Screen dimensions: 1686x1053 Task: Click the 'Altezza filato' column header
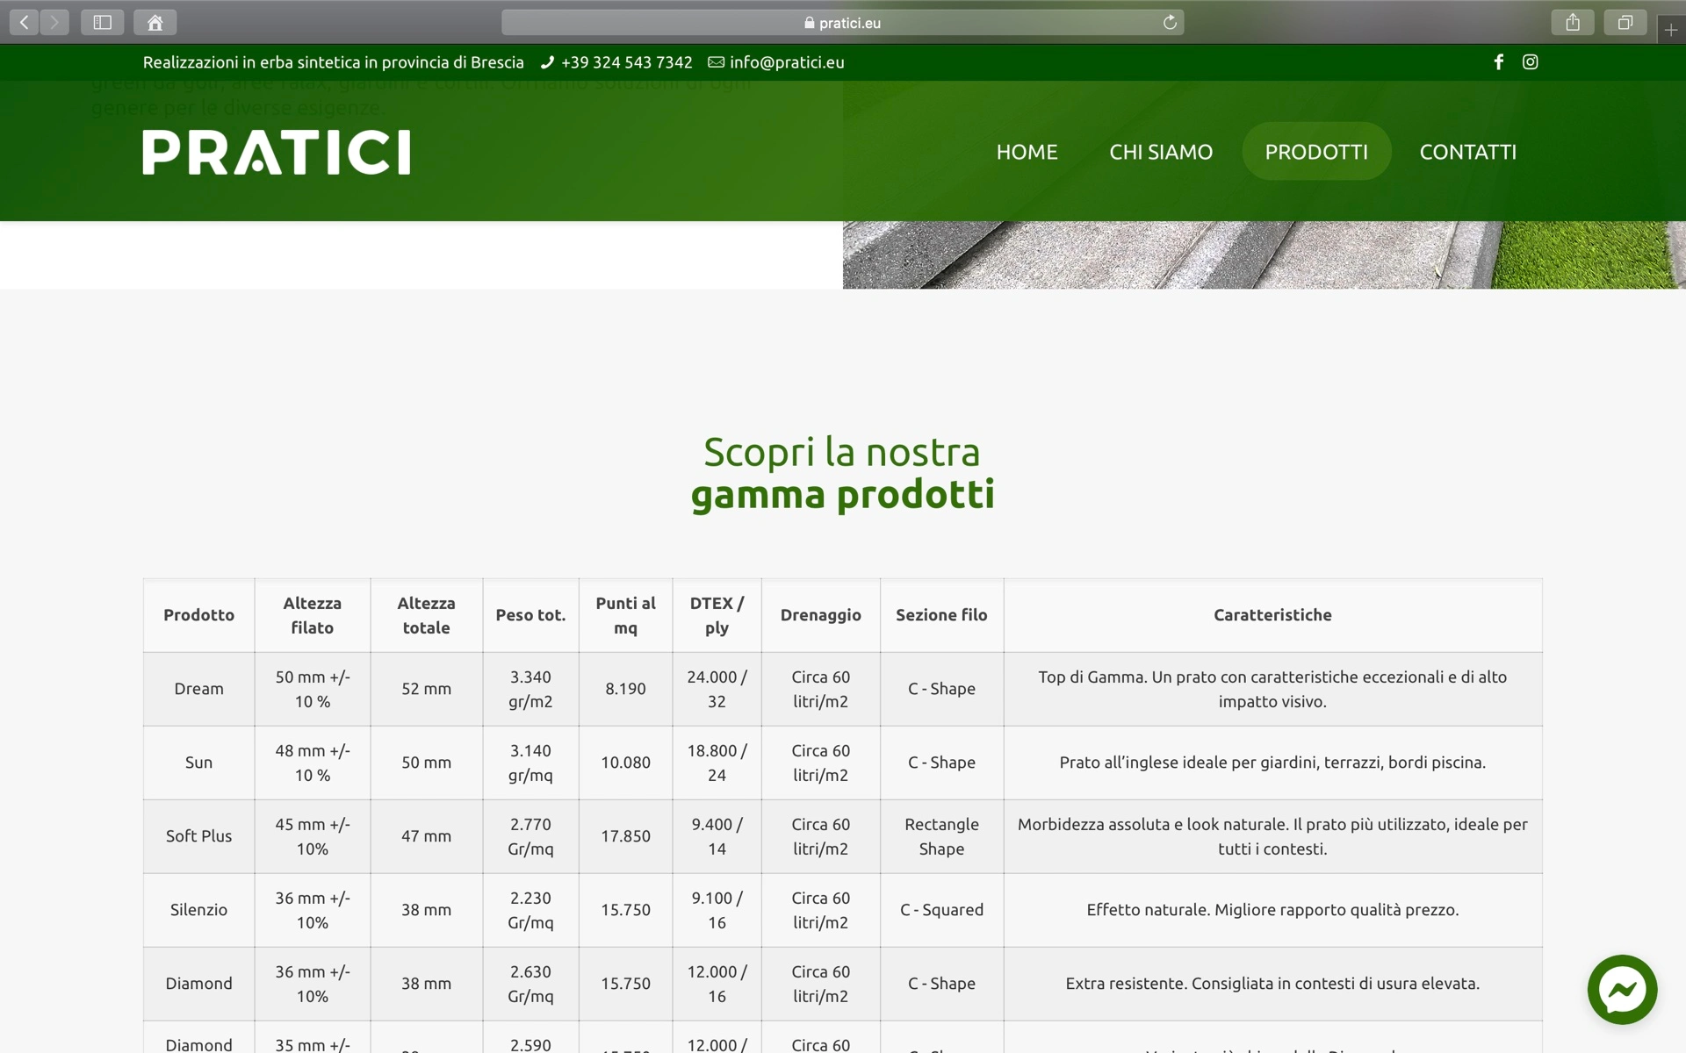(313, 615)
